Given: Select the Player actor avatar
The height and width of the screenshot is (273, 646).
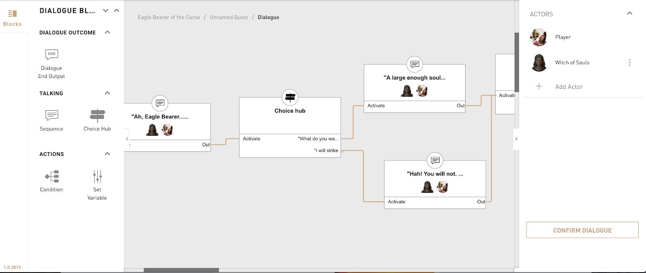Looking at the screenshot, I should coord(539,37).
